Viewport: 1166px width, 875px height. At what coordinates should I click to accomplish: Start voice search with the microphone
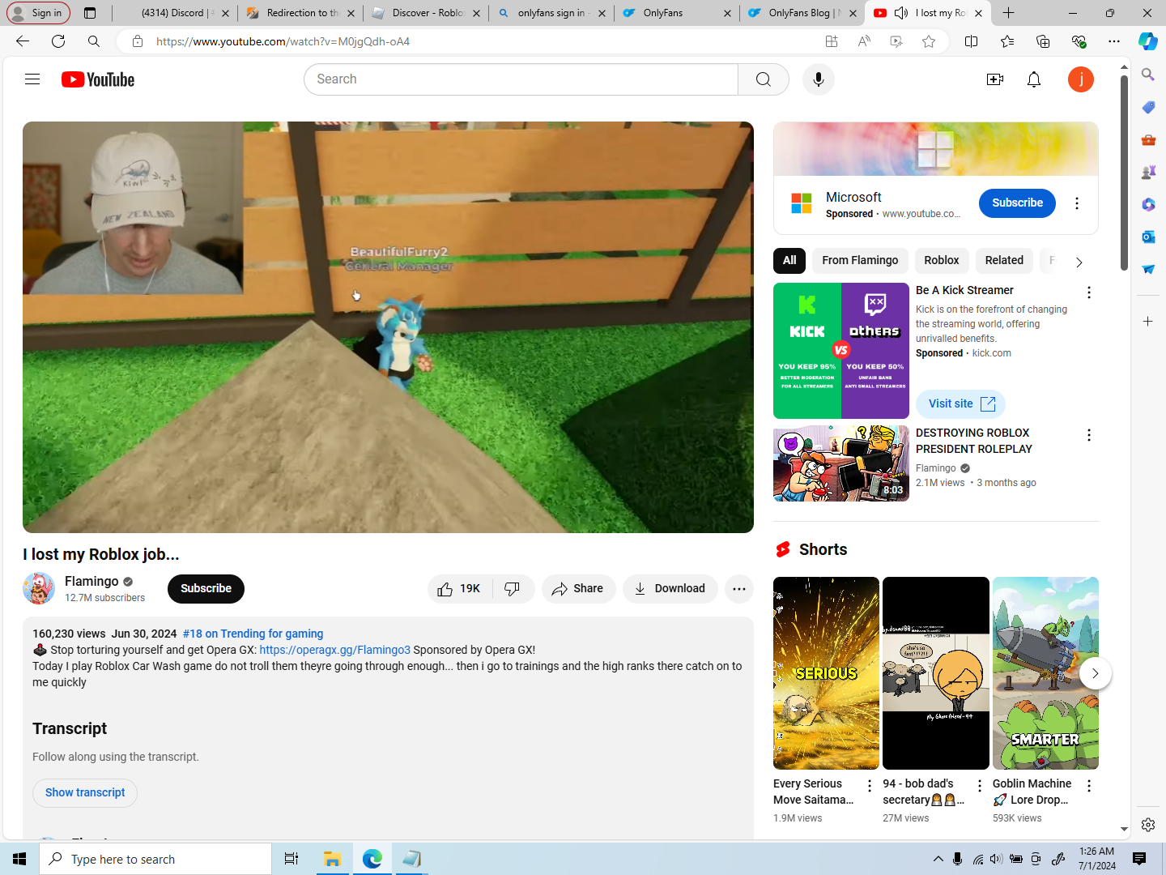pos(819,79)
